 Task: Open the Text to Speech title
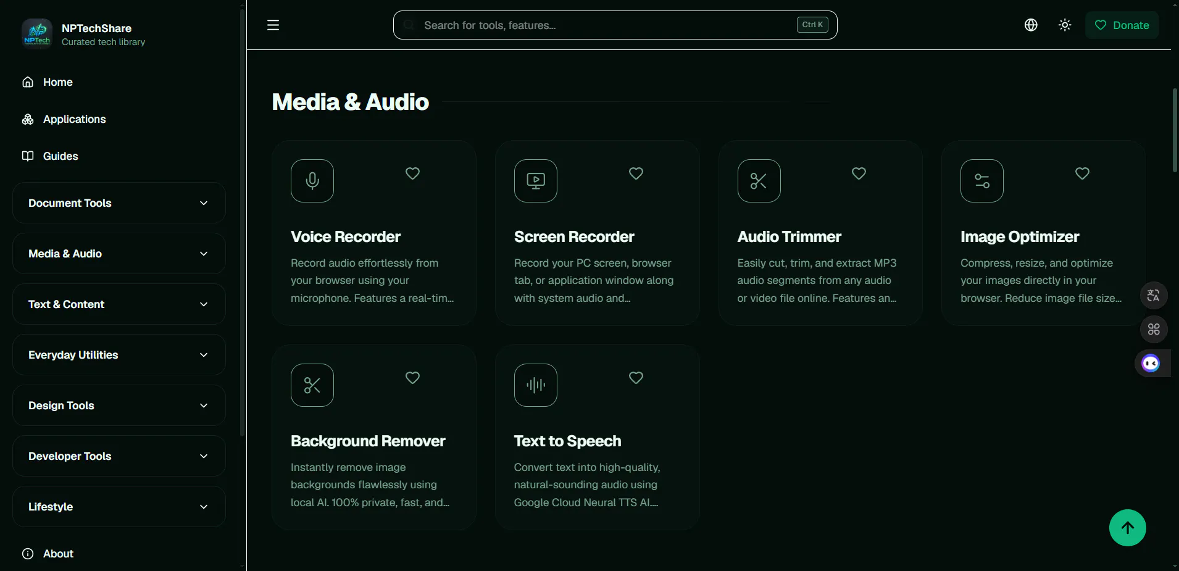(x=567, y=441)
